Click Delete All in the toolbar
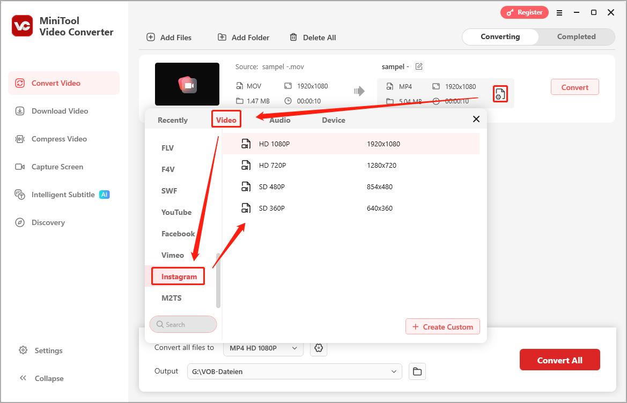 pyautogui.click(x=313, y=38)
